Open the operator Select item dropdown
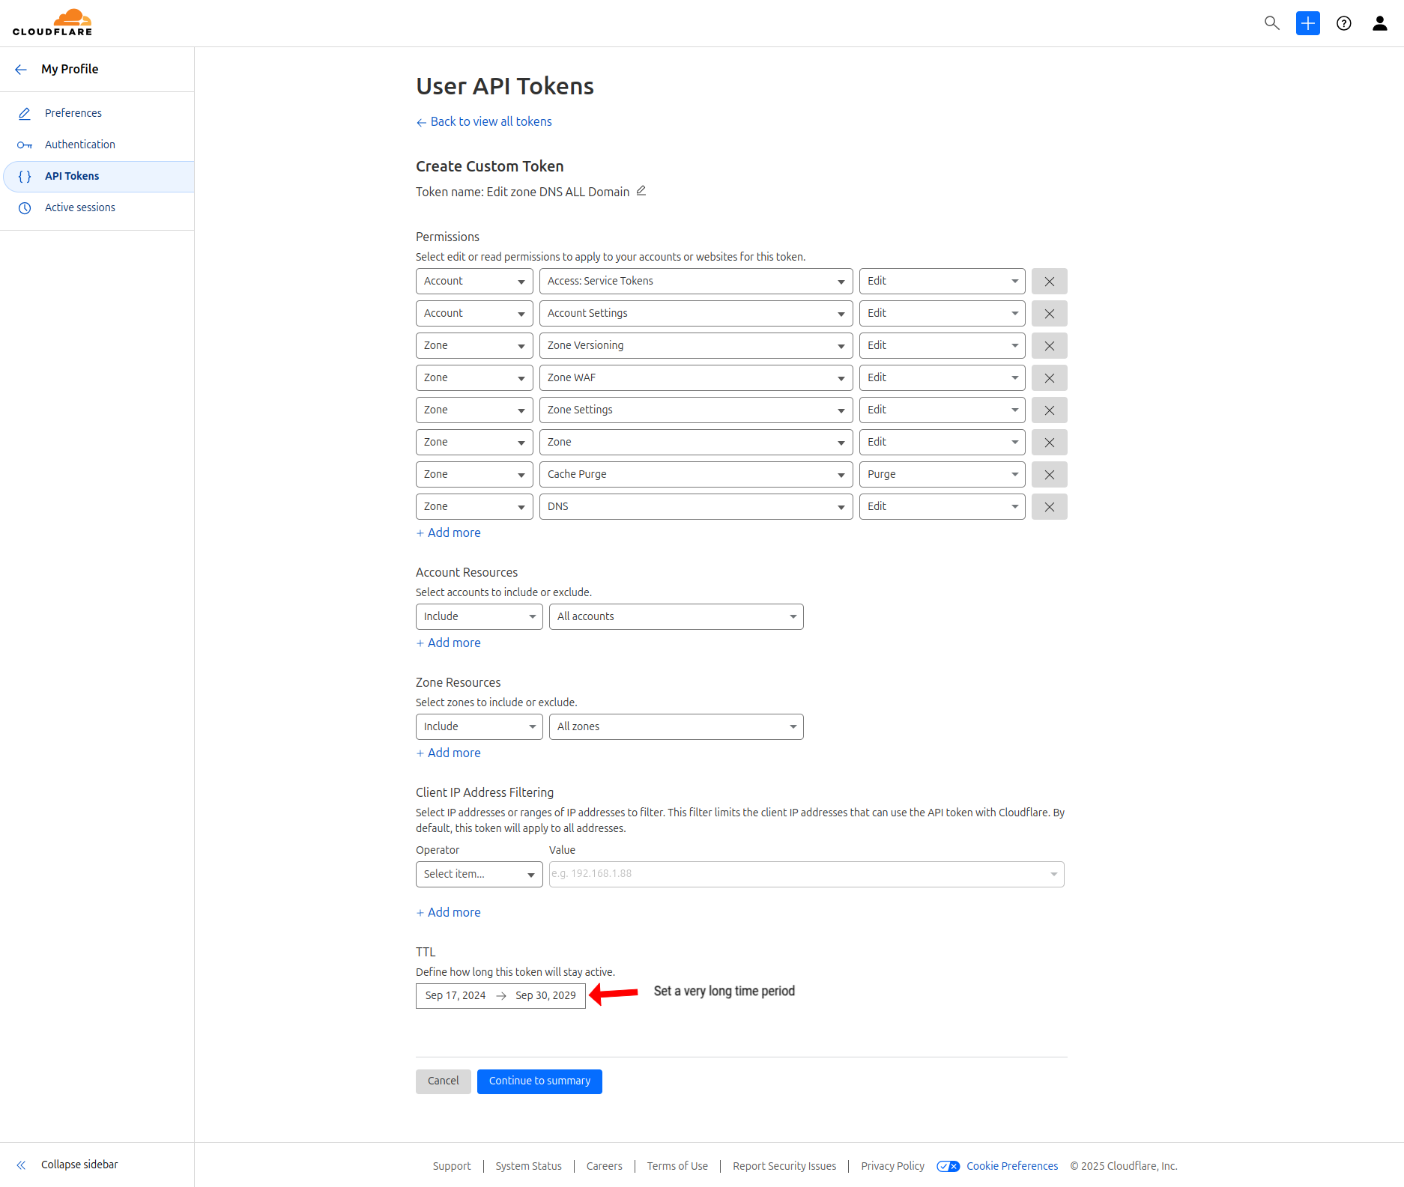 [x=479, y=874]
